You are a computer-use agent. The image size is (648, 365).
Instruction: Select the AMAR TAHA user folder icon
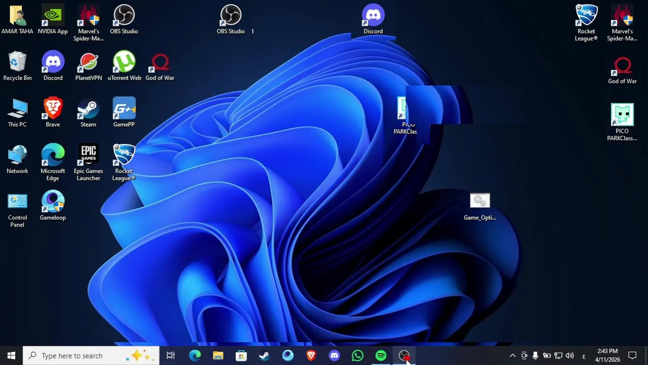tap(17, 21)
